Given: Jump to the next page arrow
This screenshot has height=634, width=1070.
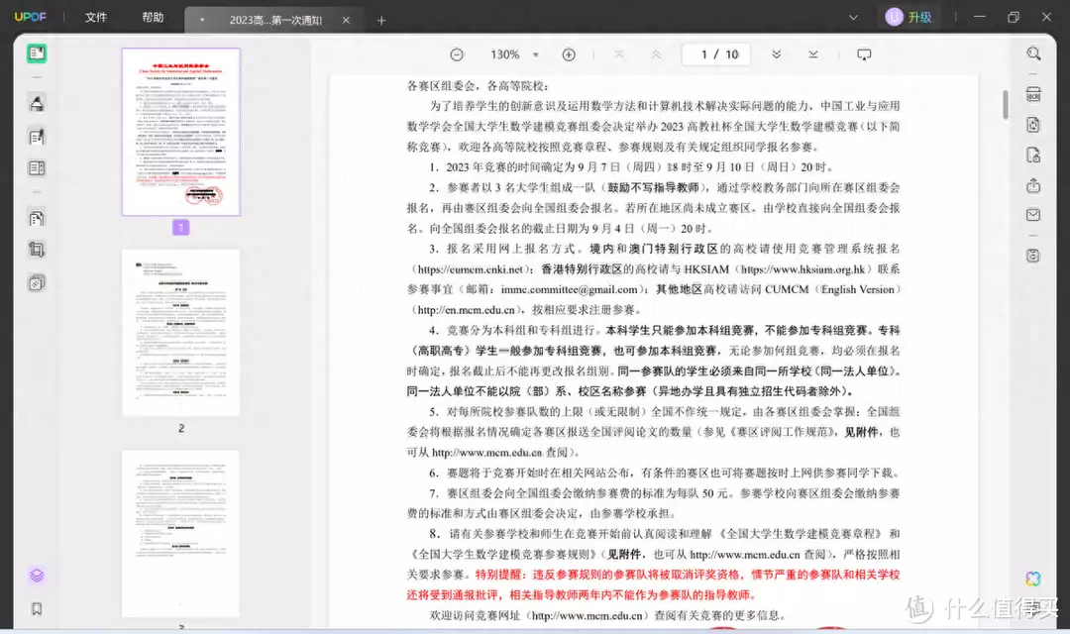Looking at the screenshot, I should (776, 54).
